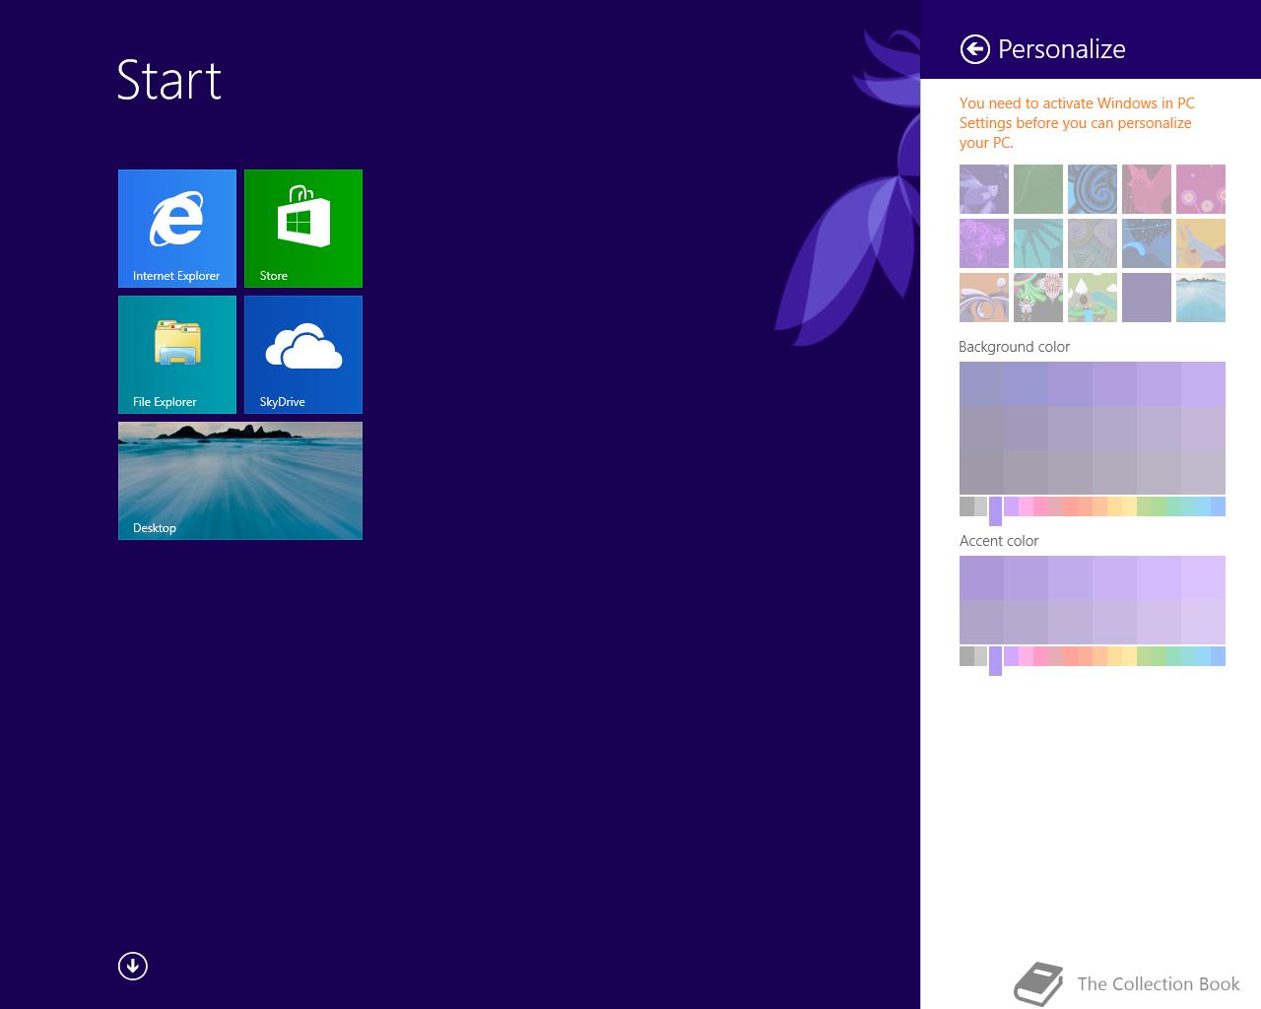Launch the Store tile

point(303,229)
